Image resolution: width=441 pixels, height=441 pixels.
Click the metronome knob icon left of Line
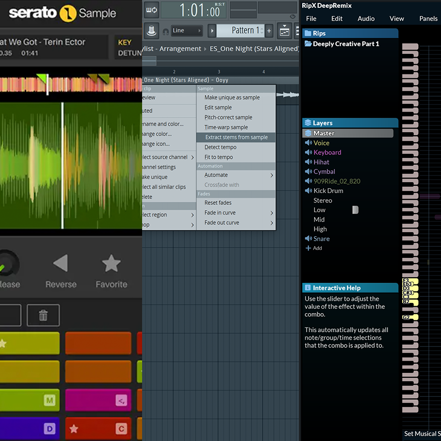tap(152, 30)
